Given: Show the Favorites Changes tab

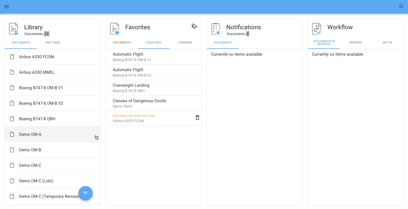Looking at the screenshot, I should click(x=185, y=42).
